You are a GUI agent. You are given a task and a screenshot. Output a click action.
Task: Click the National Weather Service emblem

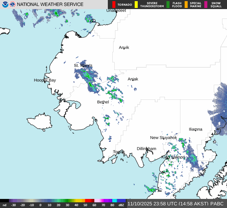click(12, 5)
